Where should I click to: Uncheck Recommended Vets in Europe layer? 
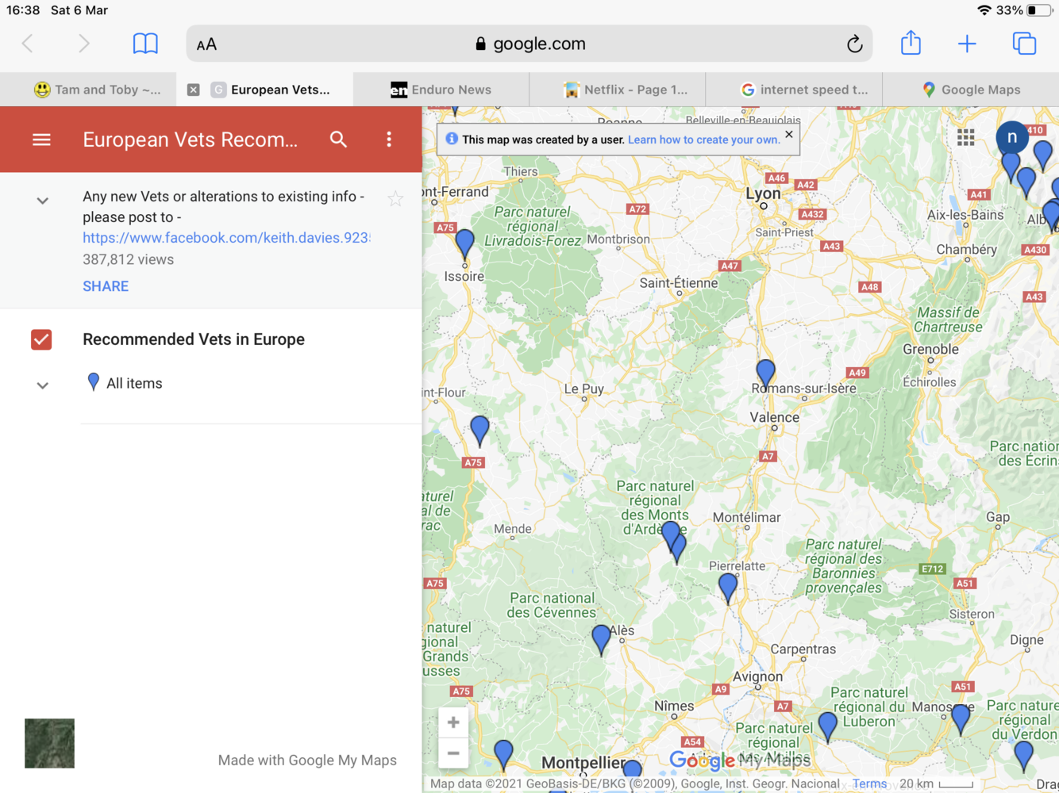(x=41, y=339)
